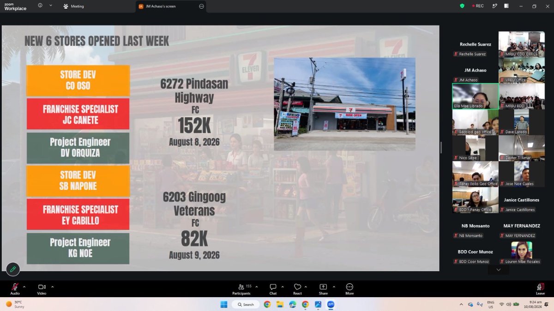Change the view layout icon

(x=507, y=6)
